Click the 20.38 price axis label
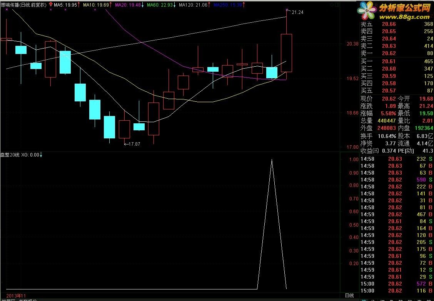The width and height of the screenshot is (434, 301). pyautogui.click(x=352, y=44)
